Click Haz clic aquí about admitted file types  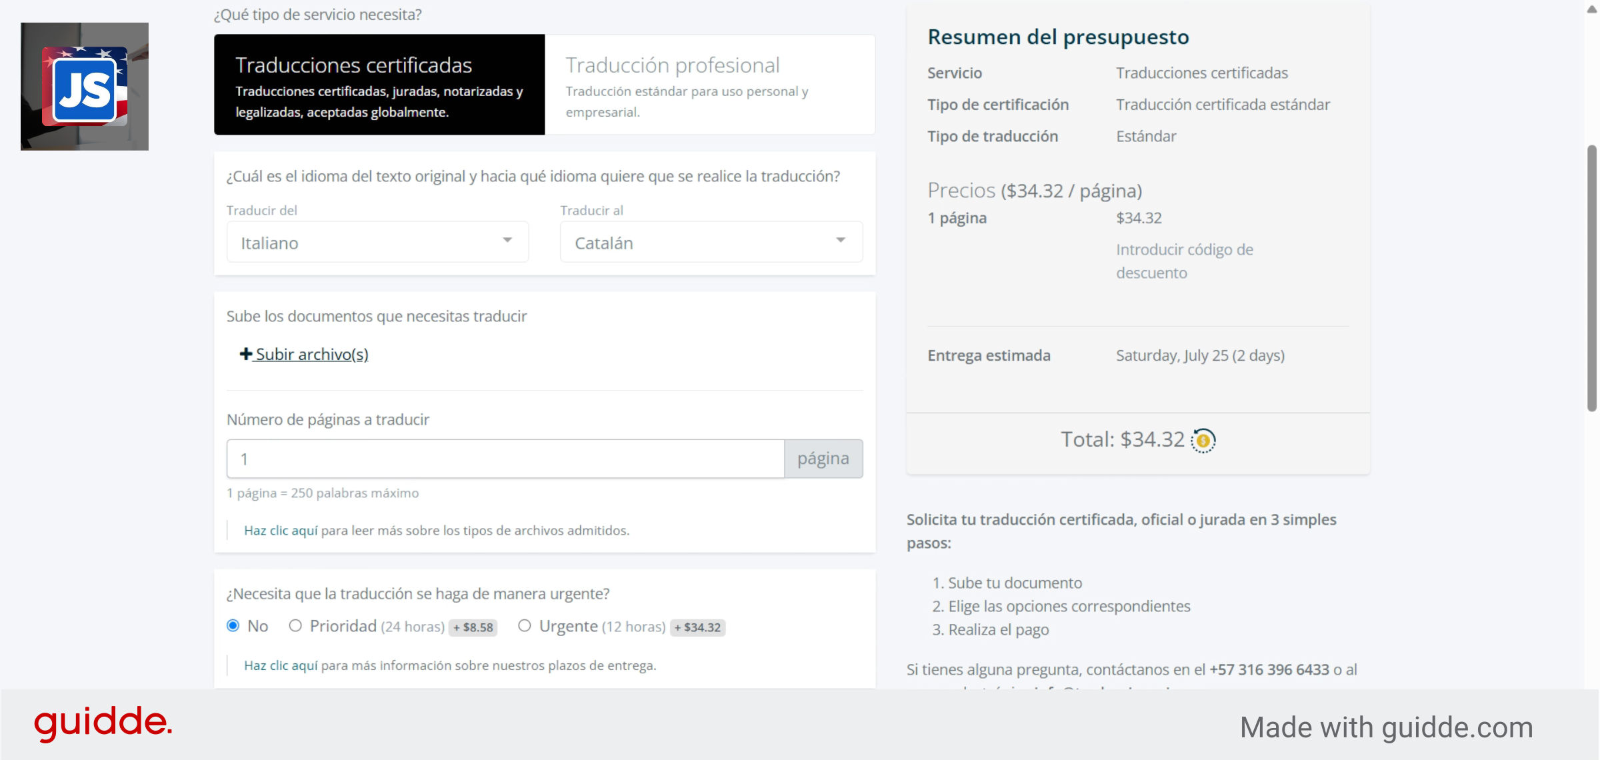[281, 530]
